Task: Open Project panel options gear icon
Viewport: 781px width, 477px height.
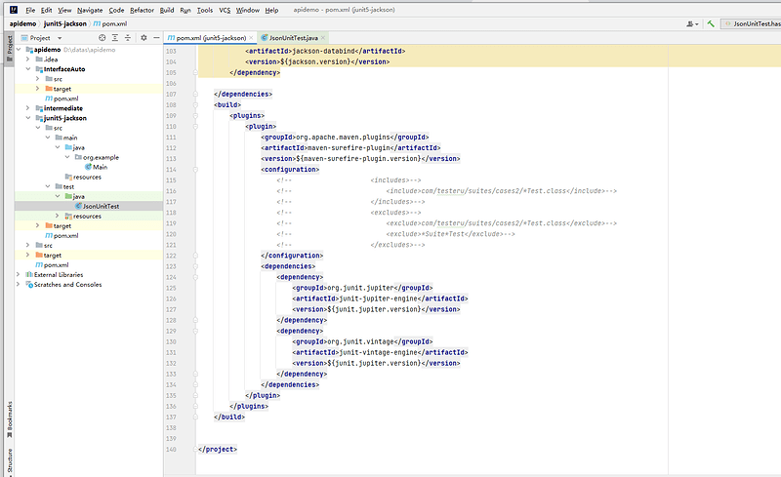Action: coord(144,38)
